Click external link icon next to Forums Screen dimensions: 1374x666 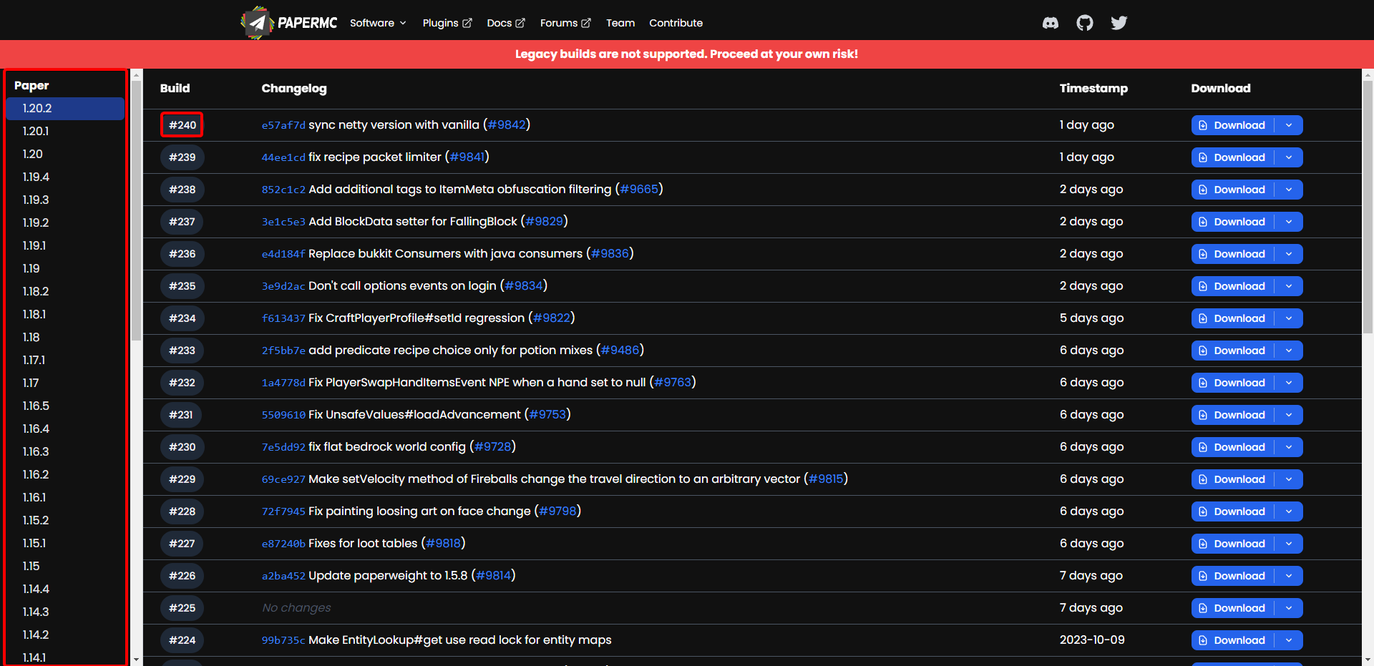[586, 23]
